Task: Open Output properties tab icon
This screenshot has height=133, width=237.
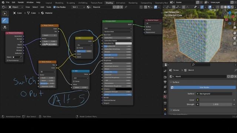Action: click(x=165, y=82)
